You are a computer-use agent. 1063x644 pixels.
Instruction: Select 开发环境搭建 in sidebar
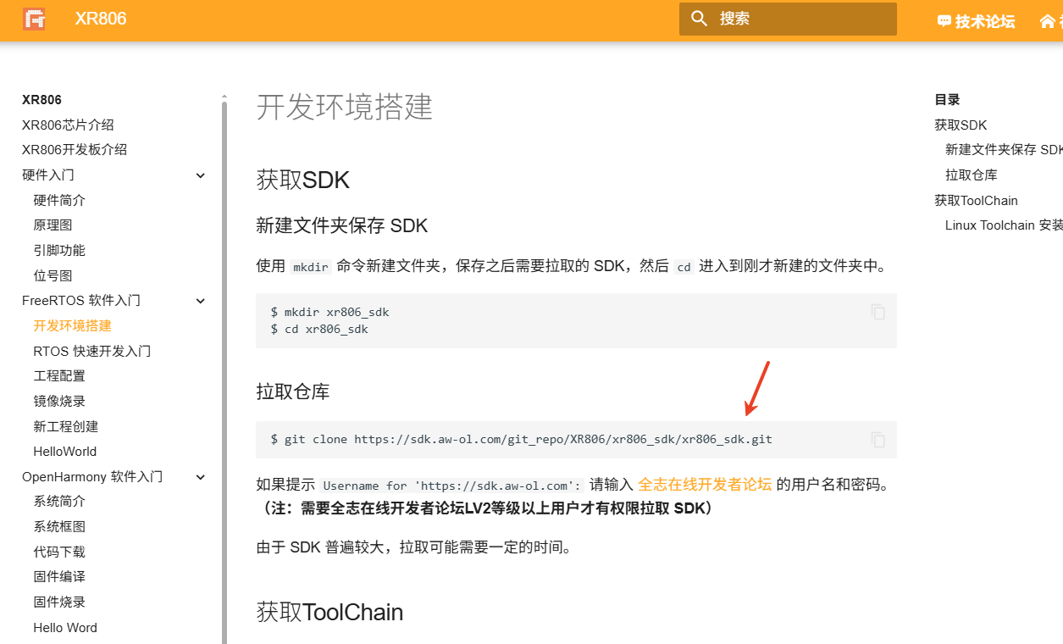[x=72, y=326]
